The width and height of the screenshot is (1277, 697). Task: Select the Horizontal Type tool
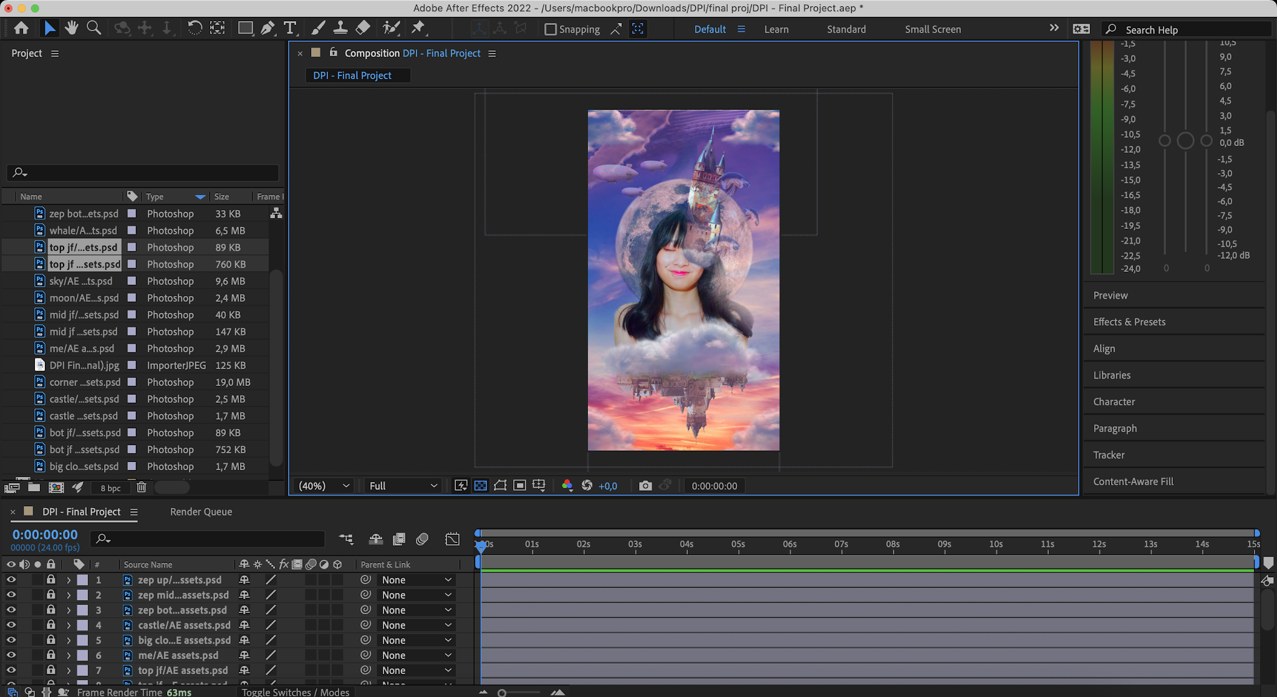(x=290, y=28)
